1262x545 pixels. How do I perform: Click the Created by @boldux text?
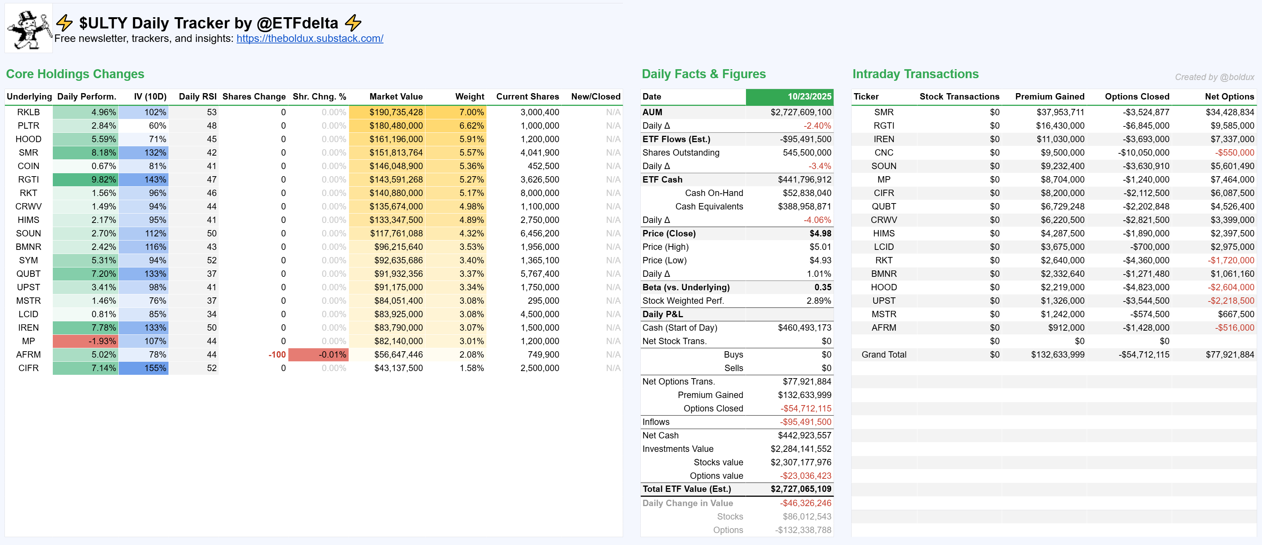[1214, 77]
